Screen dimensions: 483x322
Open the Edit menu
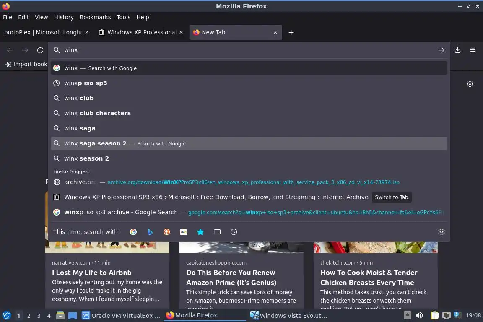23,17
